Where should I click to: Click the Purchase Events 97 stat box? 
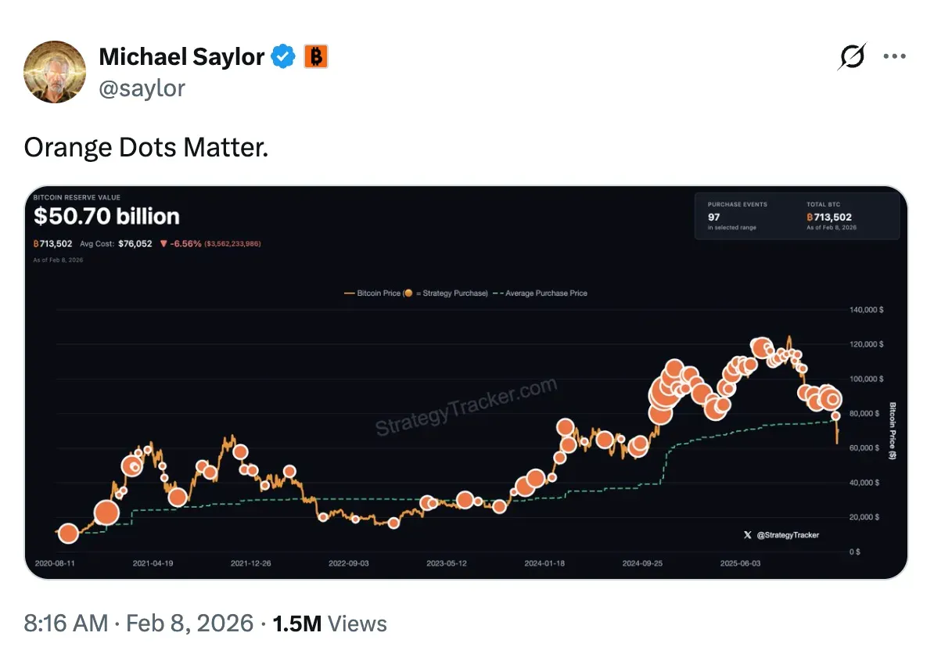738,215
